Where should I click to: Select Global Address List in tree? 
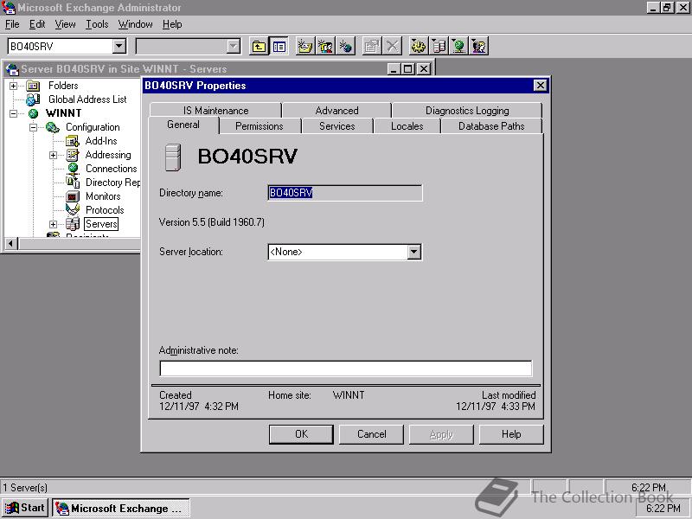[x=87, y=99]
